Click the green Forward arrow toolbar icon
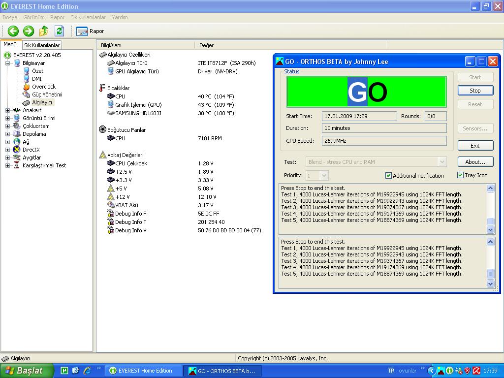504x378 pixels. pos(29,31)
